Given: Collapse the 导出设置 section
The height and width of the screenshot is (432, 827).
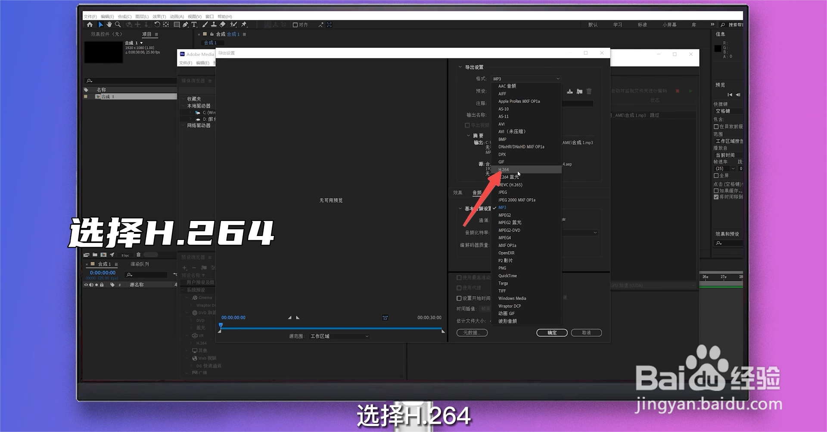Looking at the screenshot, I should 460,67.
